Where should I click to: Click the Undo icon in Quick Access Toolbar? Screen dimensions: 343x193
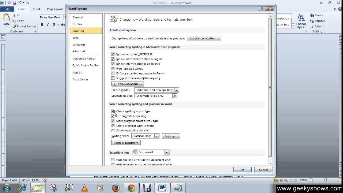pos(20,3)
